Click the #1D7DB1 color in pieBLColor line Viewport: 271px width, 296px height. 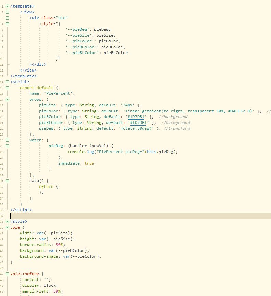click(138, 123)
